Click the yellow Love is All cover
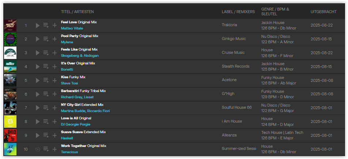 [10, 122]
